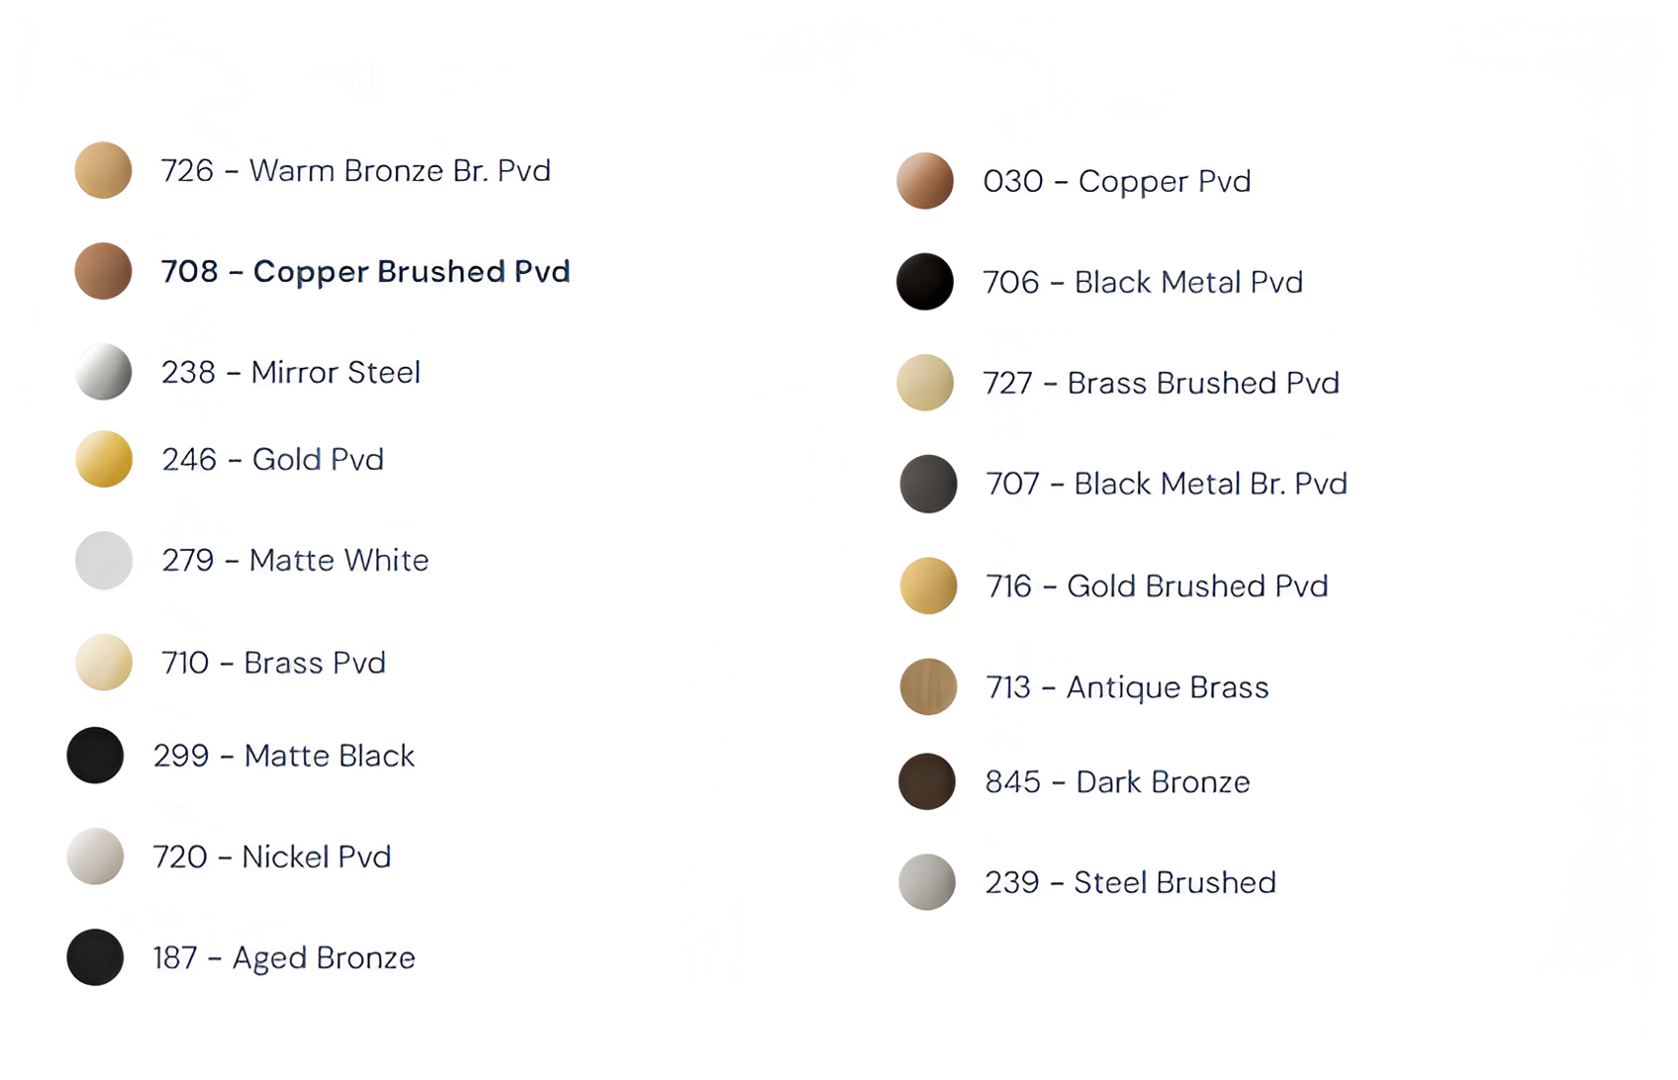Pick the Nickel Pvd swatch
This screenshot has height=1080, width=1678.
point(95,856)
